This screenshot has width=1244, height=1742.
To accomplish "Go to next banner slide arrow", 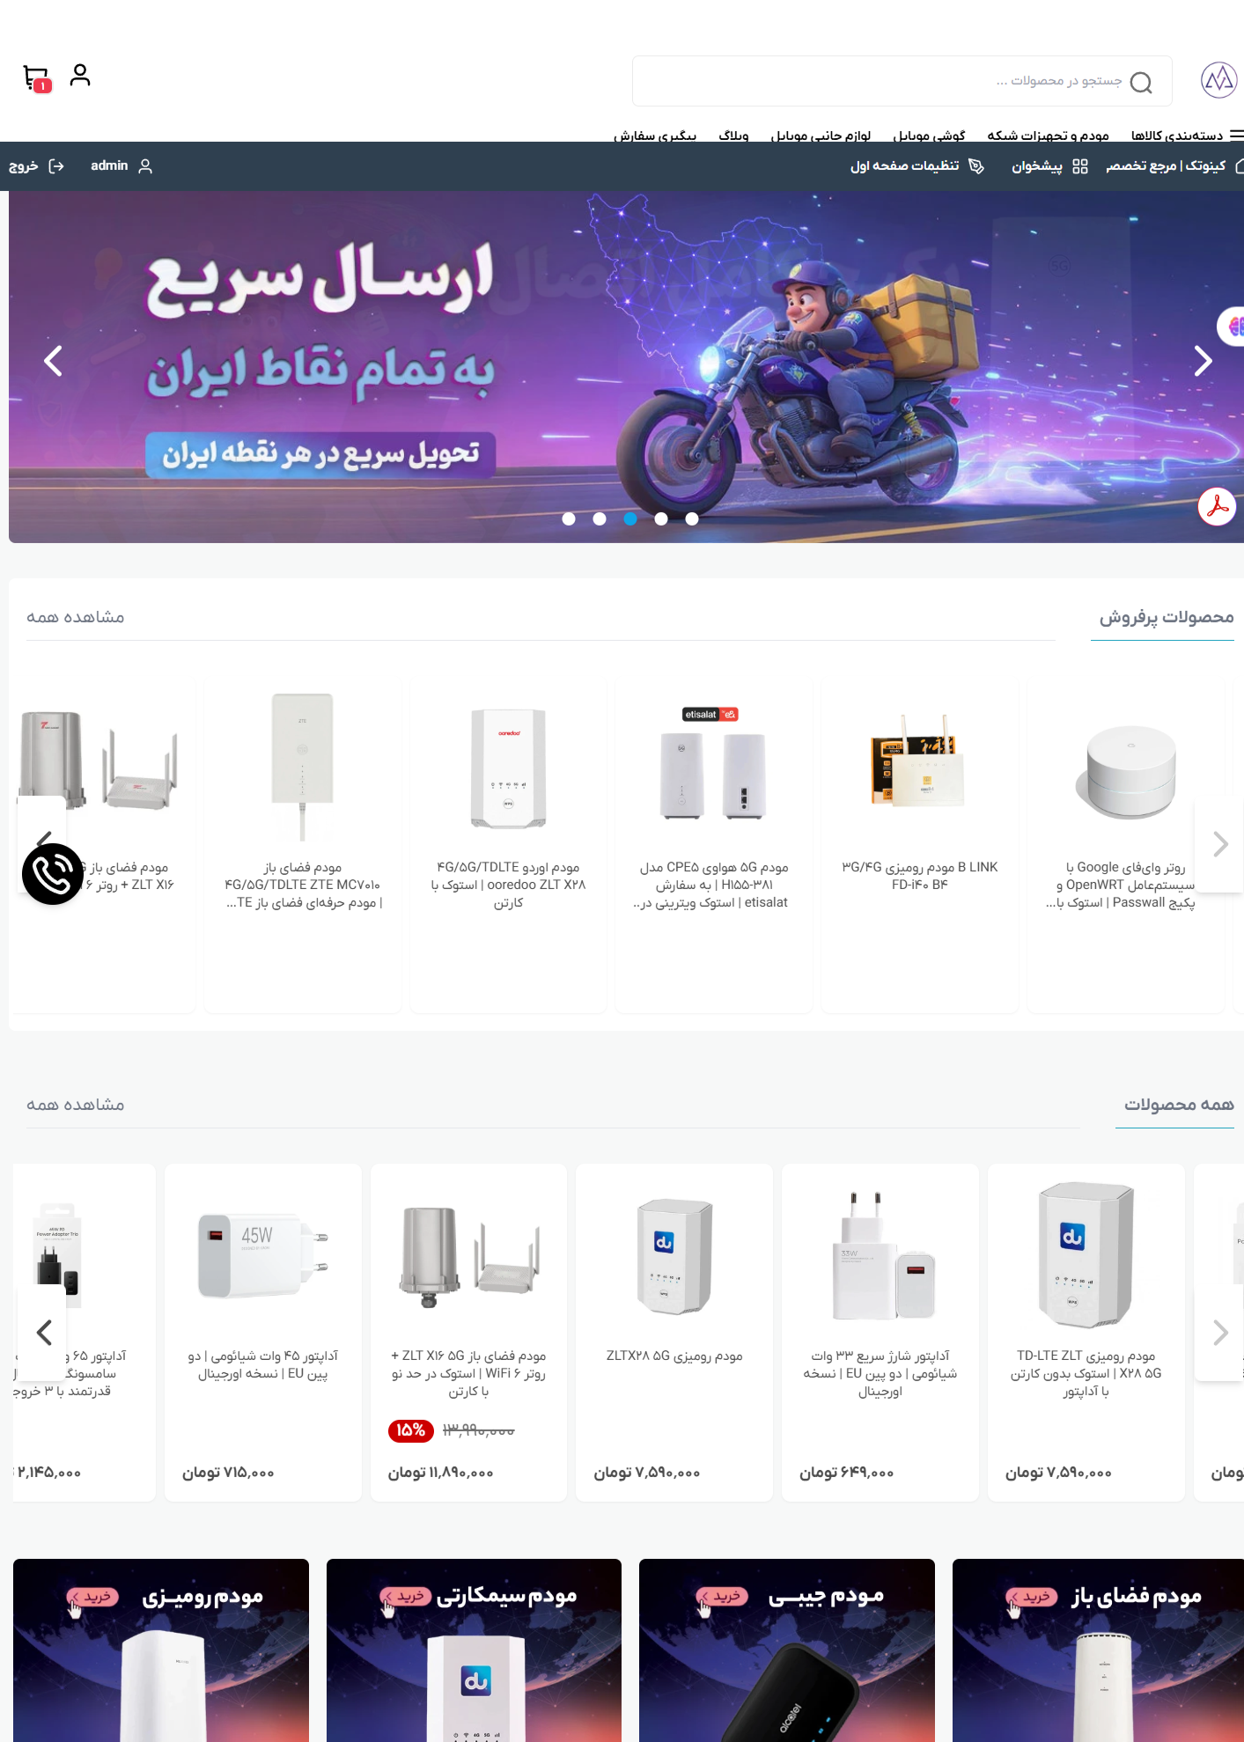I will [1203, 361].
